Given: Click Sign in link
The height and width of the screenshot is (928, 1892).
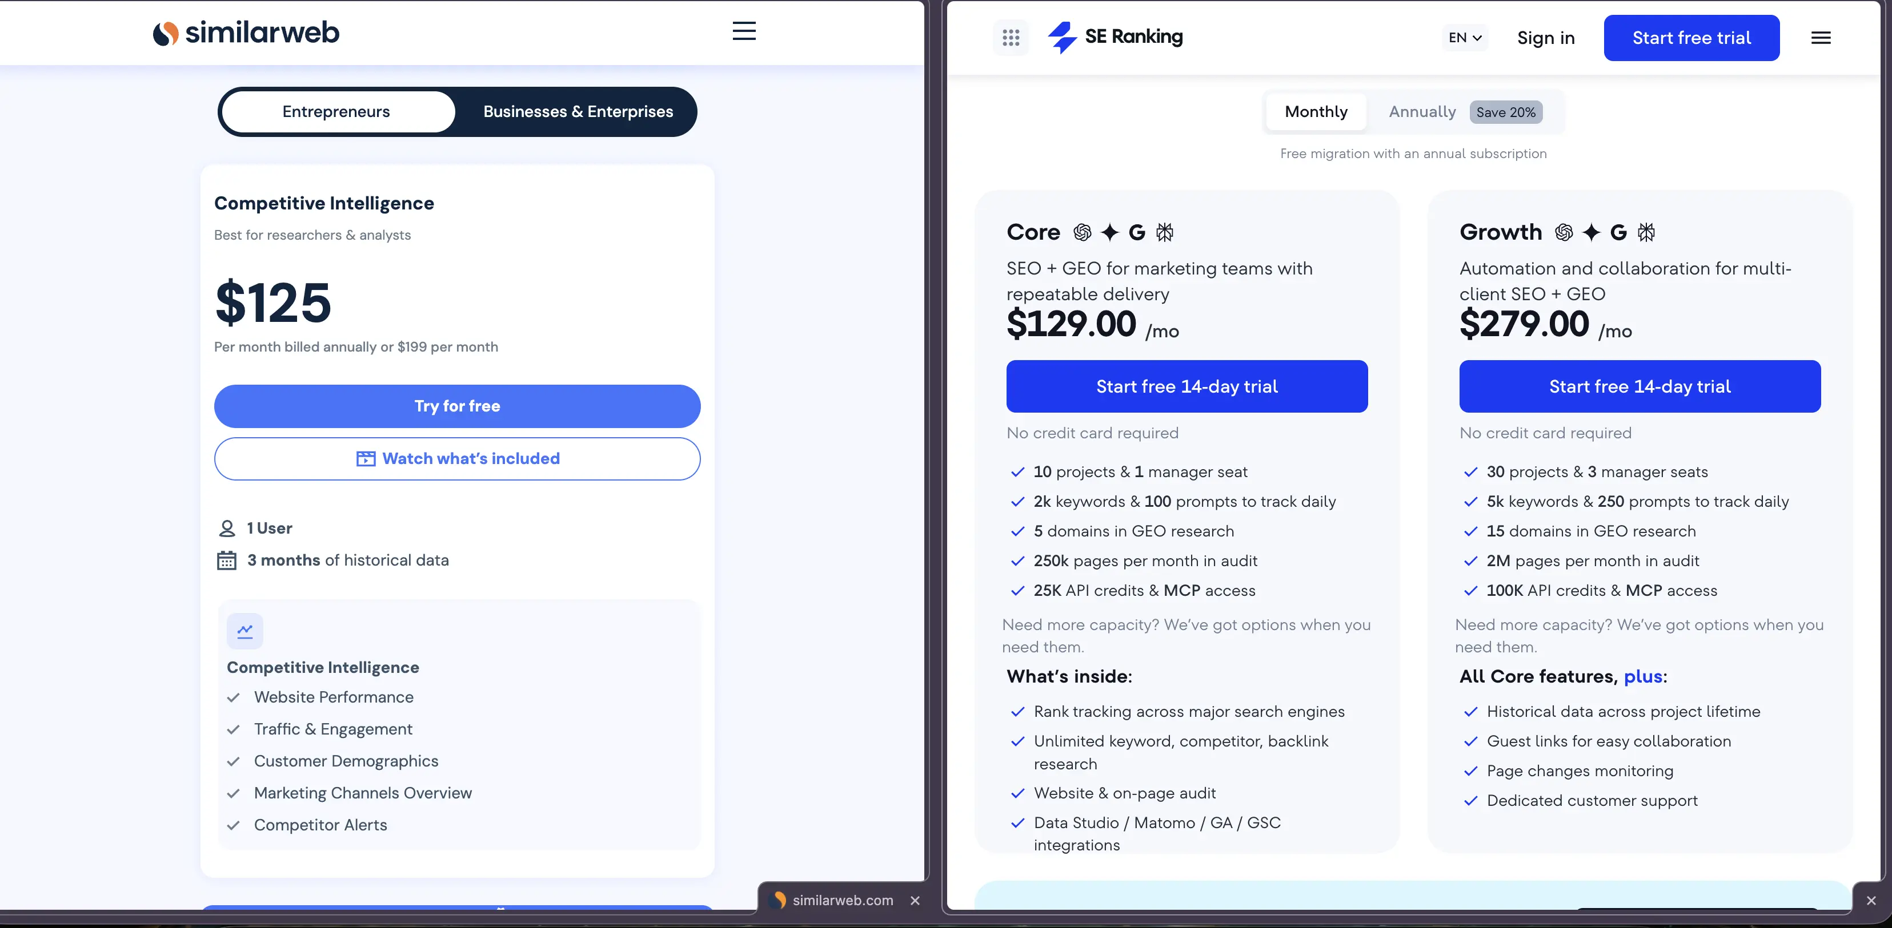Looking at the screenshot, I should point(1546,38).
